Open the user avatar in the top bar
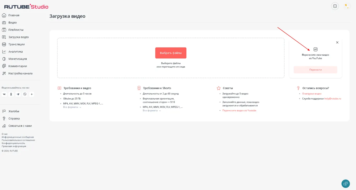 point(347,6)
